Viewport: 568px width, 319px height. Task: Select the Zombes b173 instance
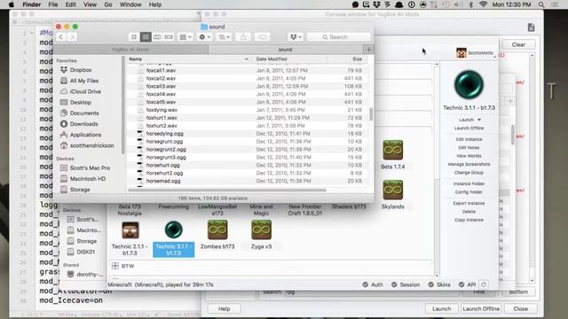click(217, 234)
